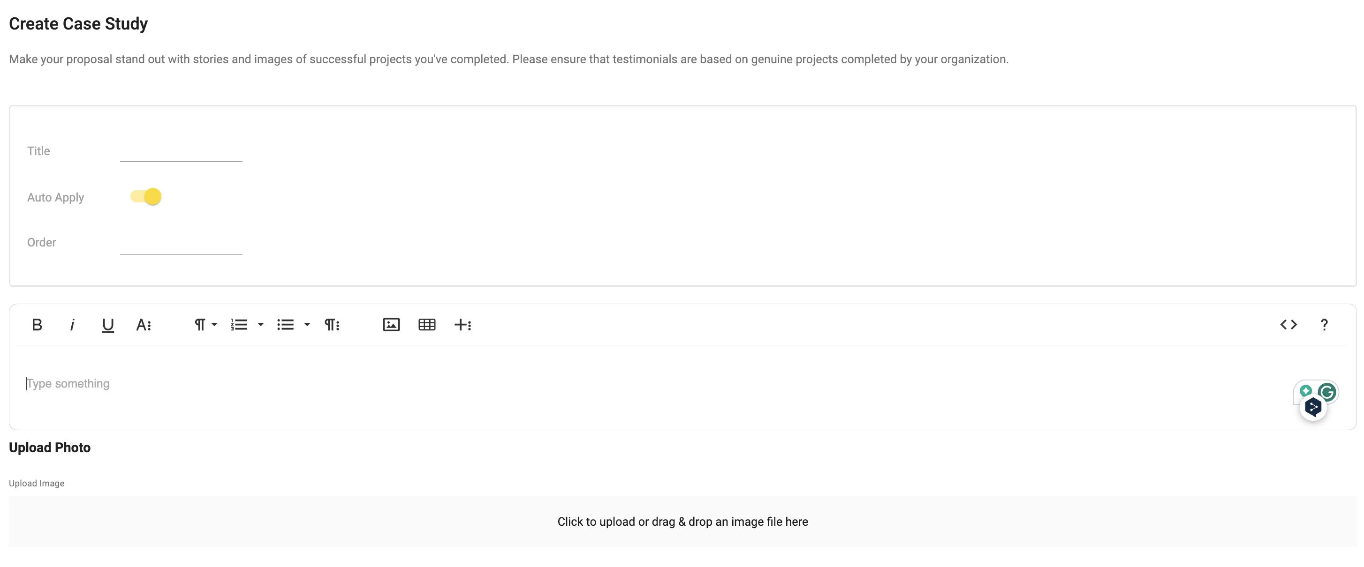
Task: Expand unordered list style dropdown arrow
Action: pos(307,324)
